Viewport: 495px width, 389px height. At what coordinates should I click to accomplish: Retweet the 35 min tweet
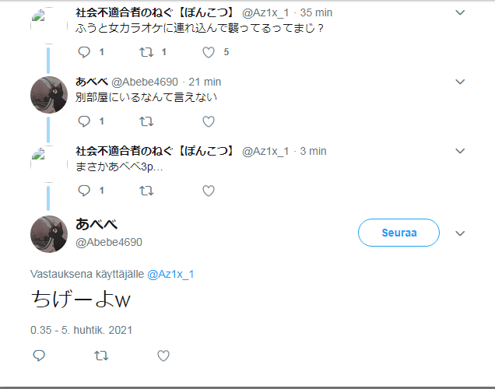point(146,52)
